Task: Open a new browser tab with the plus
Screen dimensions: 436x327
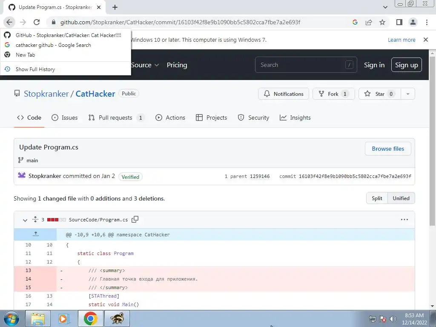Action: [x=115, y=7]
